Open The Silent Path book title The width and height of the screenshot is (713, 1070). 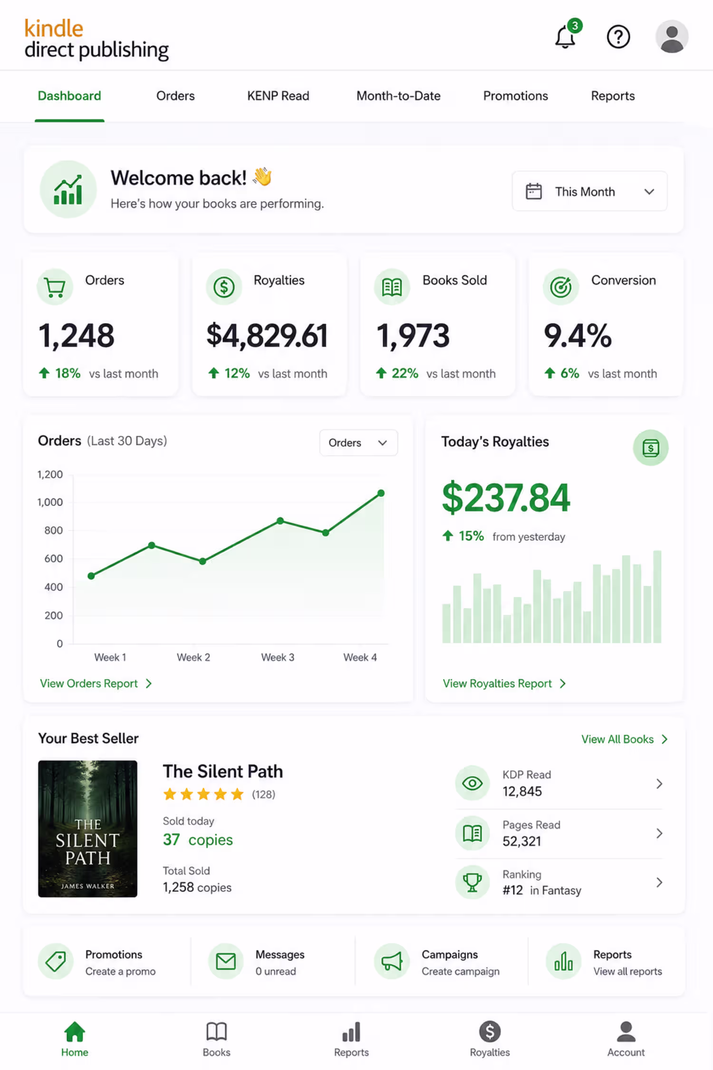(223, 771)
